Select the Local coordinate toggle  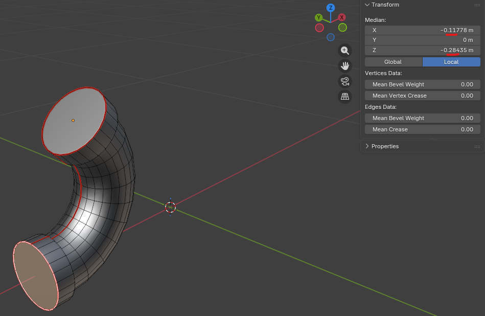click(x=451, y=62)
